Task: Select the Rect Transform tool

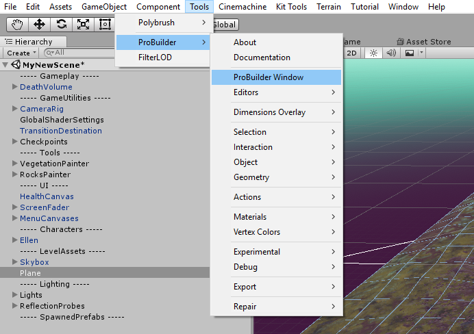Action: point(104,25)
